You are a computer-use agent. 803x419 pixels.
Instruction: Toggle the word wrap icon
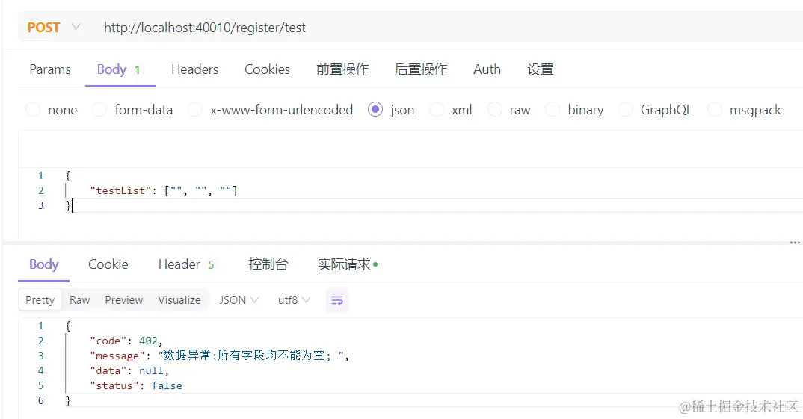point(337,300)
